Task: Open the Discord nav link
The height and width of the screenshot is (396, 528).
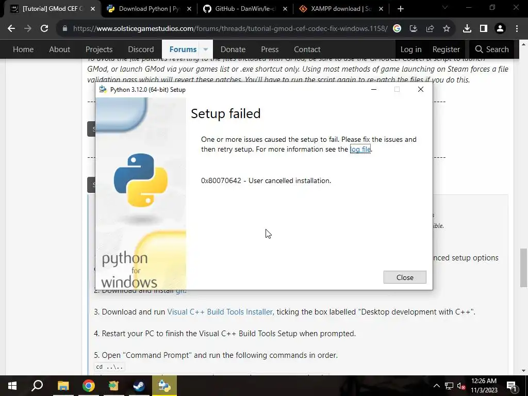Action: coord(141,49)
